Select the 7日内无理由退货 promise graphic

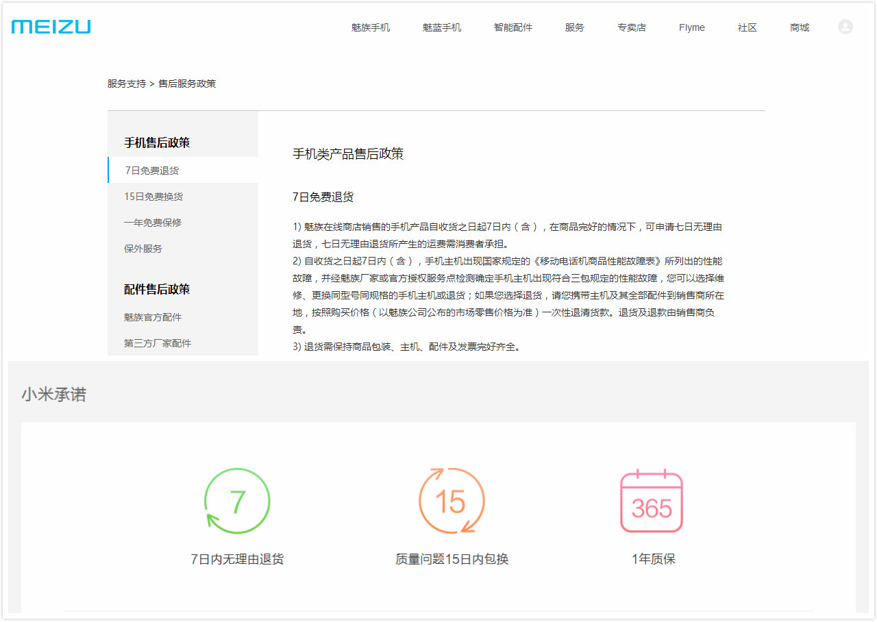tap(236, 559)
